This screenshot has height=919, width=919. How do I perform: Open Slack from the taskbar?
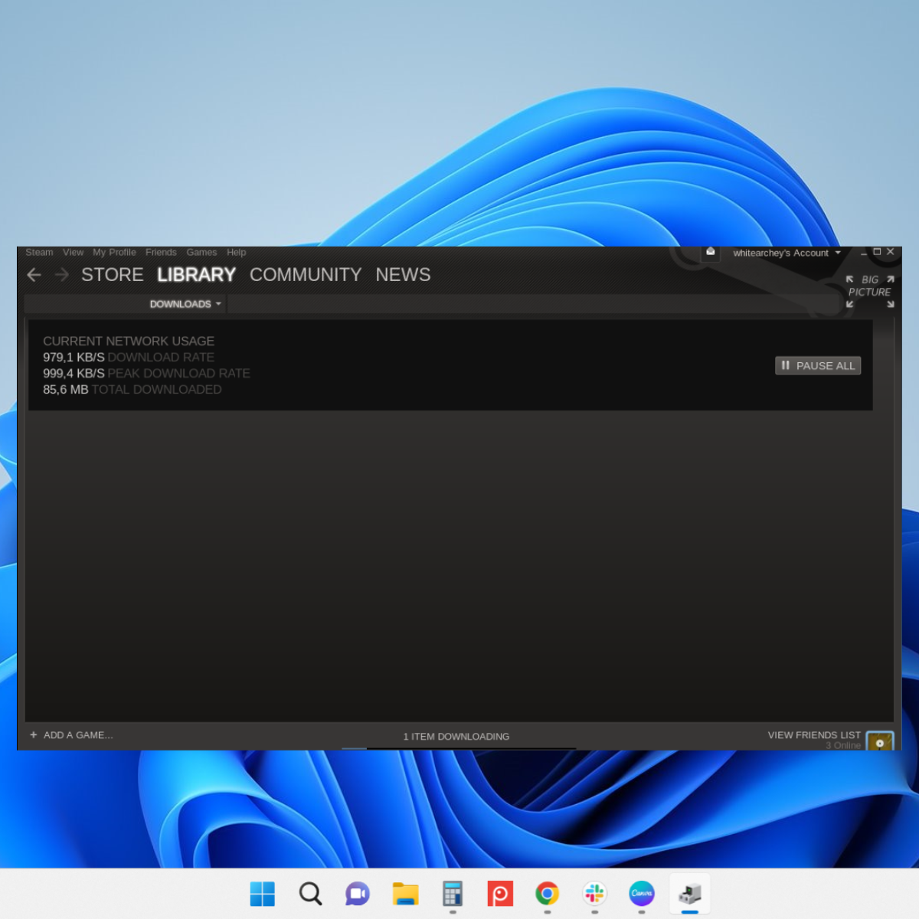point(594,893)
